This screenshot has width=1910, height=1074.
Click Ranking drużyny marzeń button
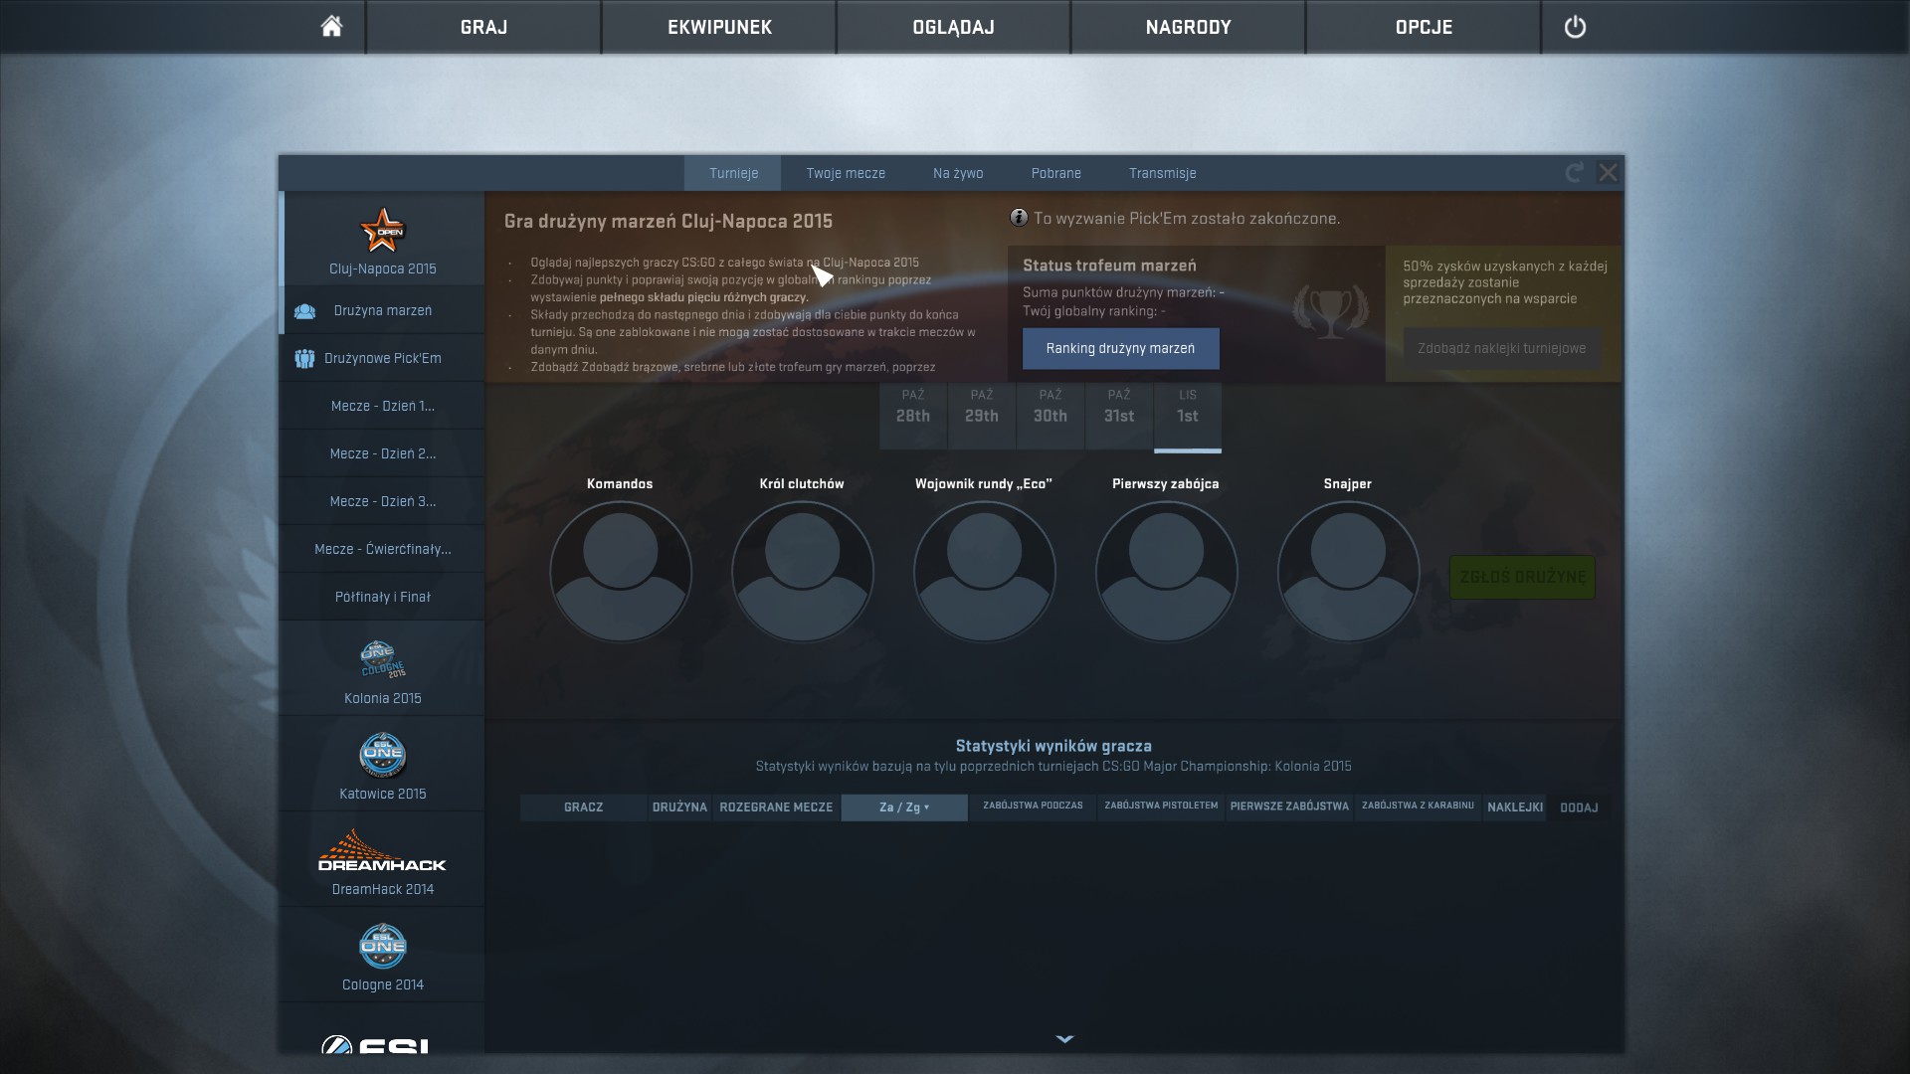point(1120,348)
